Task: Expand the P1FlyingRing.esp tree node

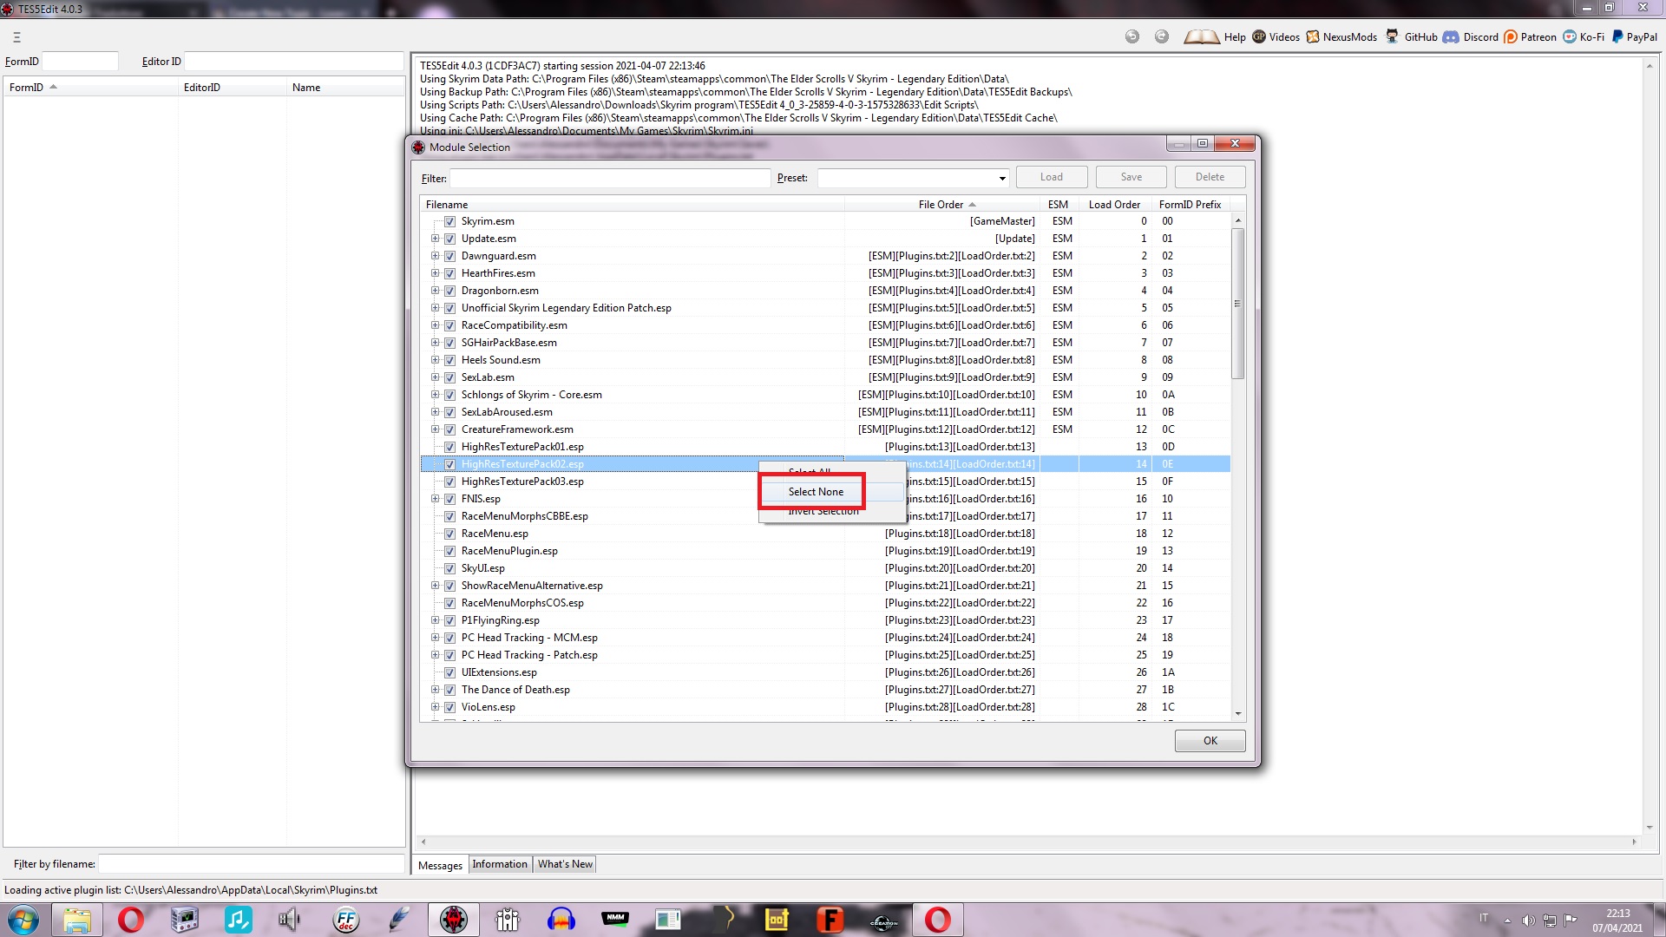Action: pyautogui.click(x=435, y=620)
